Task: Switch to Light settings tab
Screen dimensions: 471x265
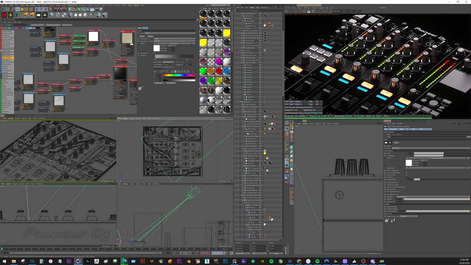Action: click(x=408, y=129)
